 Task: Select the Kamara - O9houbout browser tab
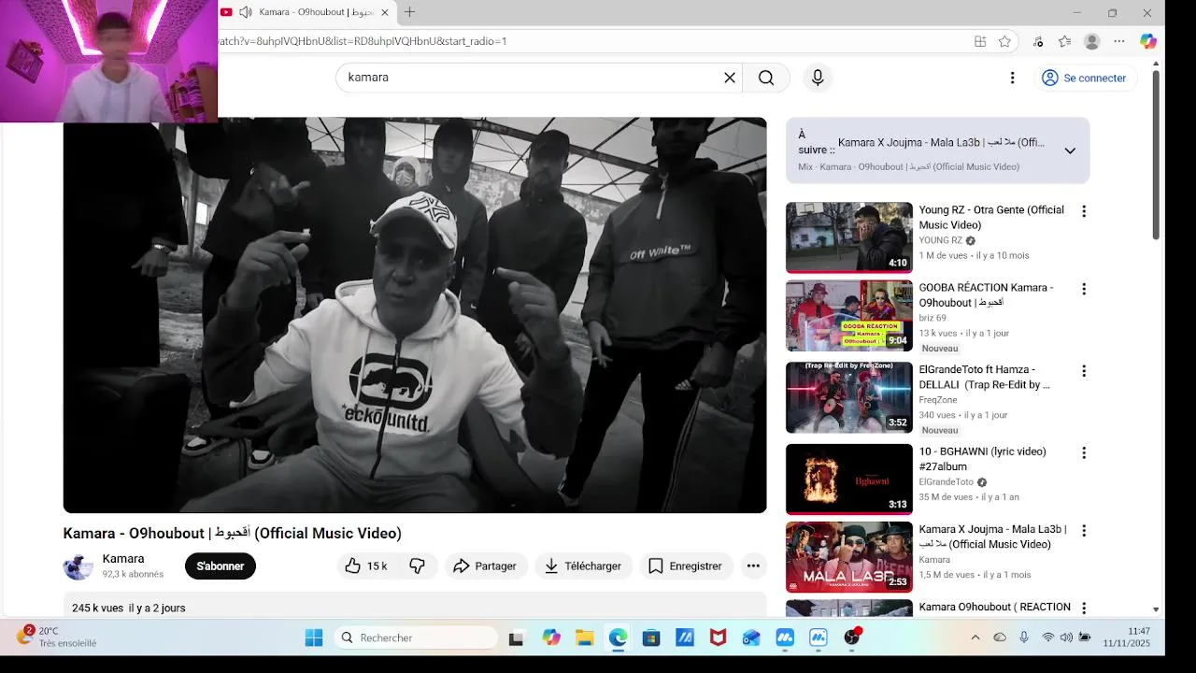coord(306,12)
